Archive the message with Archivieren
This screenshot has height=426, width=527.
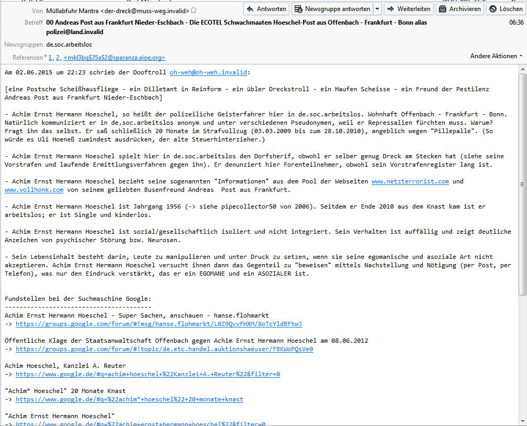click(x=460, y=9)
